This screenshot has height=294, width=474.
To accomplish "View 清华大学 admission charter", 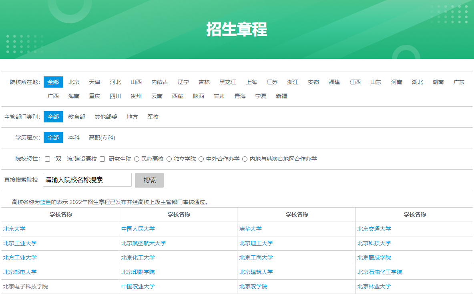I will click(x=250, y=229).
